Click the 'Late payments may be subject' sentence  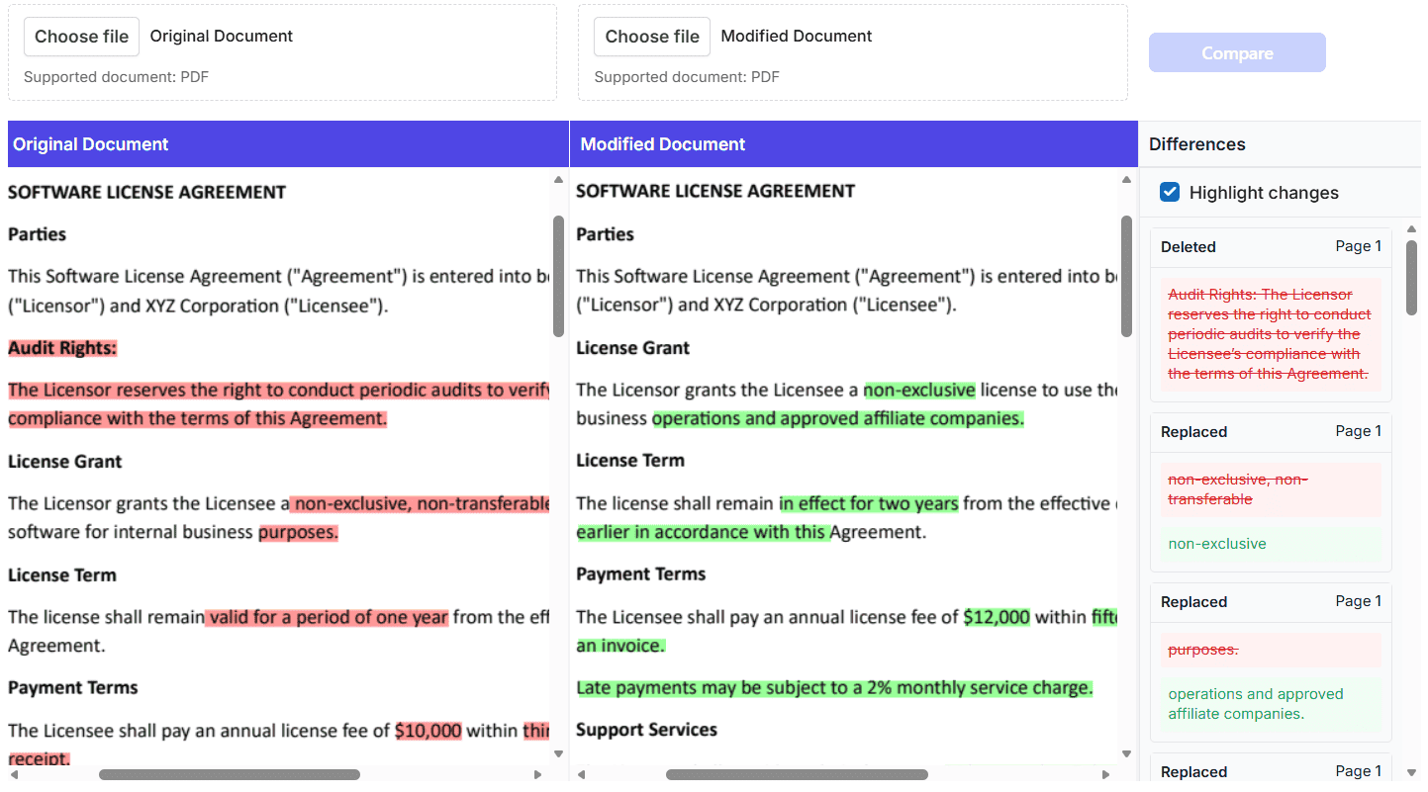point(834,688)
